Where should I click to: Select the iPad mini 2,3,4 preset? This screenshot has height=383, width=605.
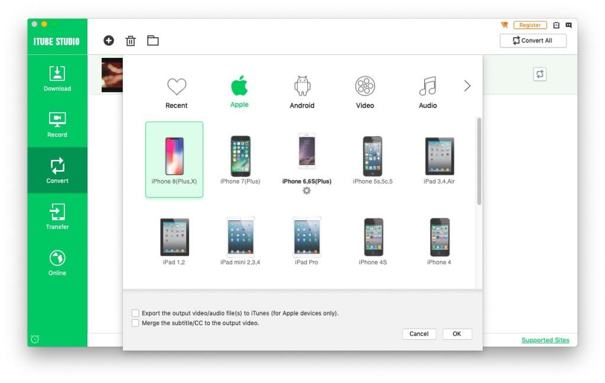[x=240, y=241]
